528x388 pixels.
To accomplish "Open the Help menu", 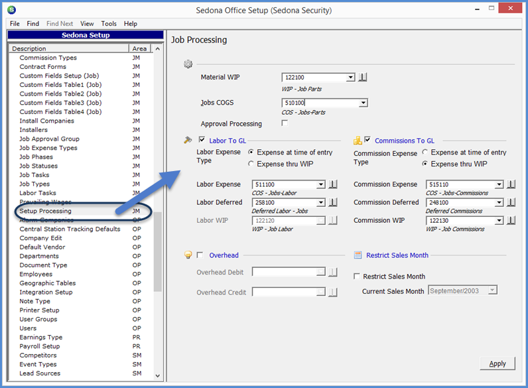I will [x=130, y=24].
